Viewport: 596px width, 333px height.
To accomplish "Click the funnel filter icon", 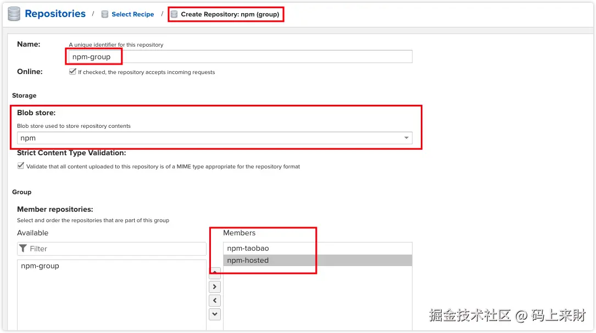I will click(x=23, y=249).
